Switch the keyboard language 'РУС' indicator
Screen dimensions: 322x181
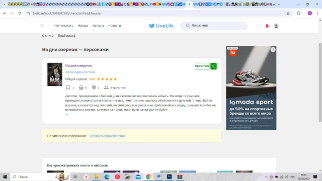pos(293,177)
